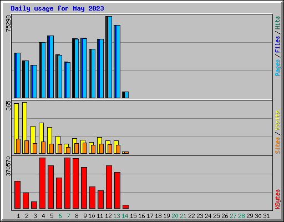Select the red KBytes bar for day 7

tap(67, 183)
